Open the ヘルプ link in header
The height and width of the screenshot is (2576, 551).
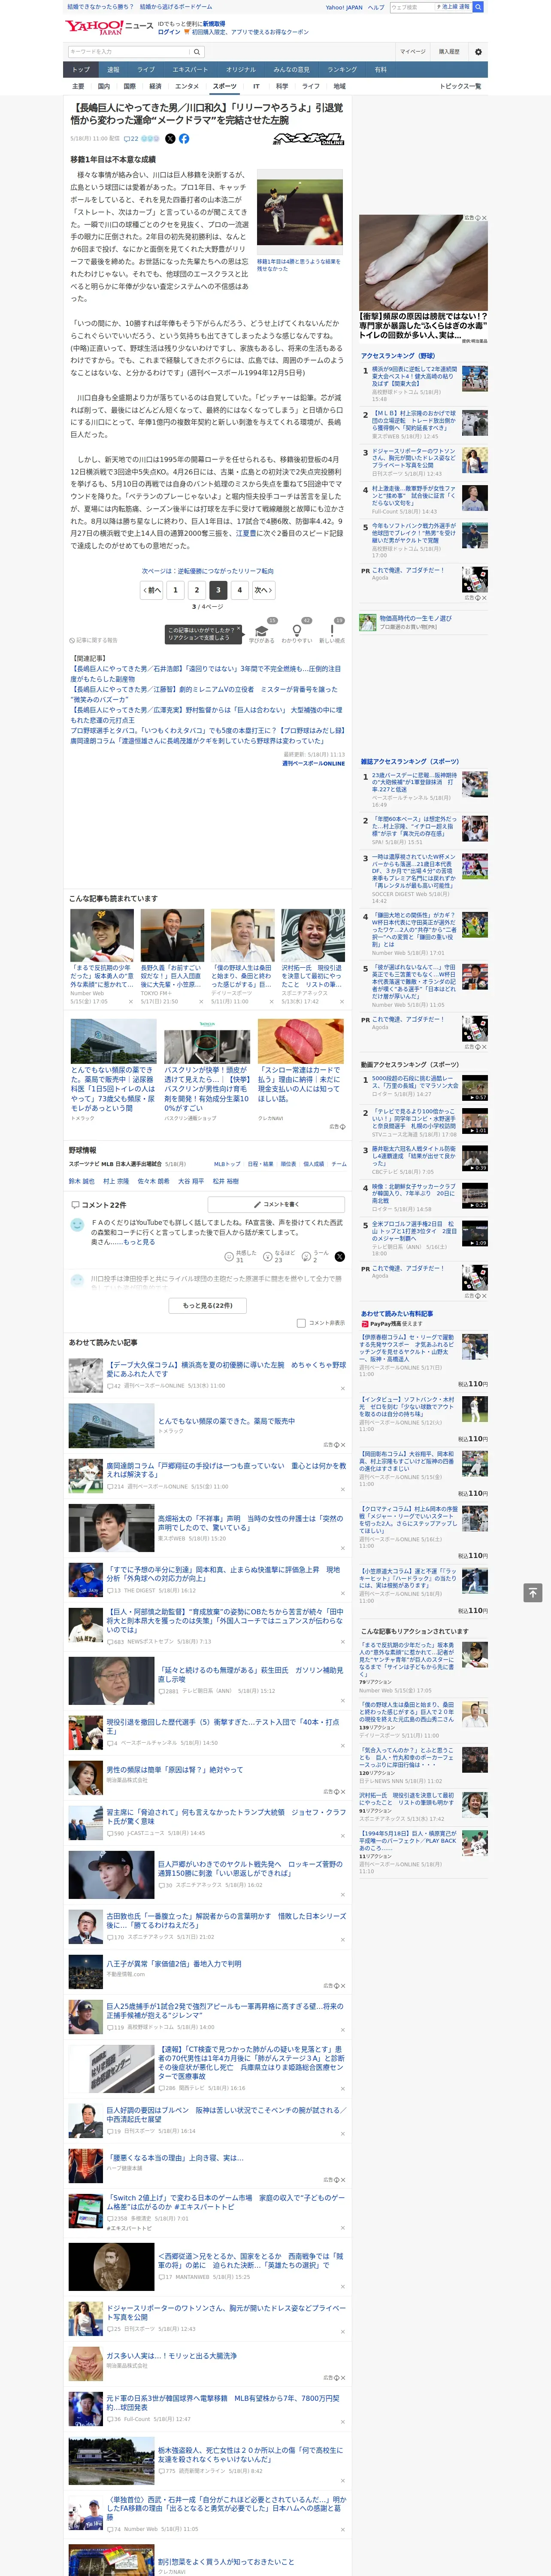click(375, 7)
